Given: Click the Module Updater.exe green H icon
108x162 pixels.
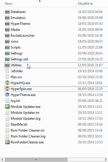Looking at the screenshot, I should point(7,107).
